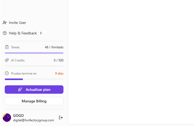The image size is (194, 126).
Task: Click the Tareas usage progress bar
Action: (34, 53)
